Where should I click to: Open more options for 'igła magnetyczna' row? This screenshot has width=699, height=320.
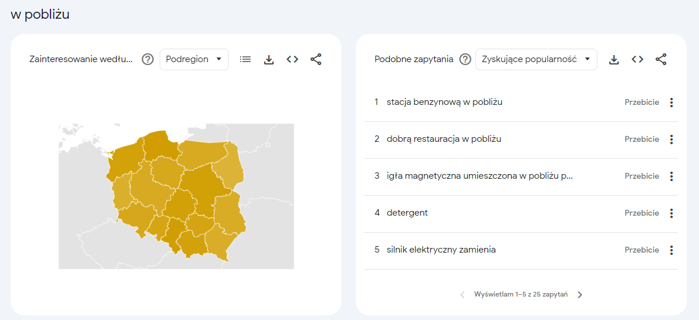click(x=671, y=176)
